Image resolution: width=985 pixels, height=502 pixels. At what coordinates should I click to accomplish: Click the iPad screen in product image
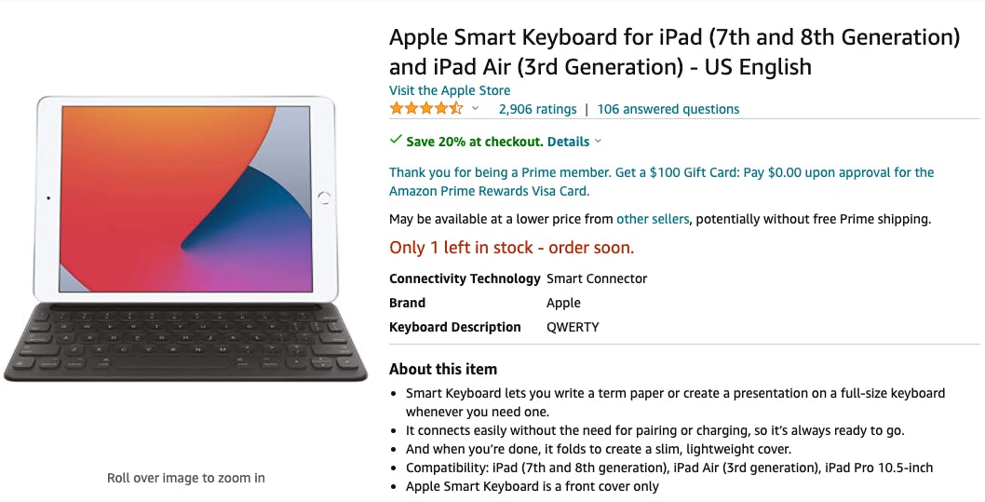pos(185,197)
